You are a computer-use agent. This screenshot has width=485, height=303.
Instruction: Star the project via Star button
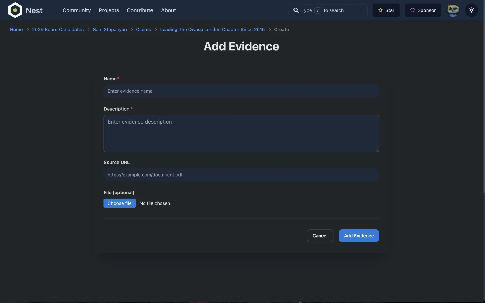coord(386,10)
